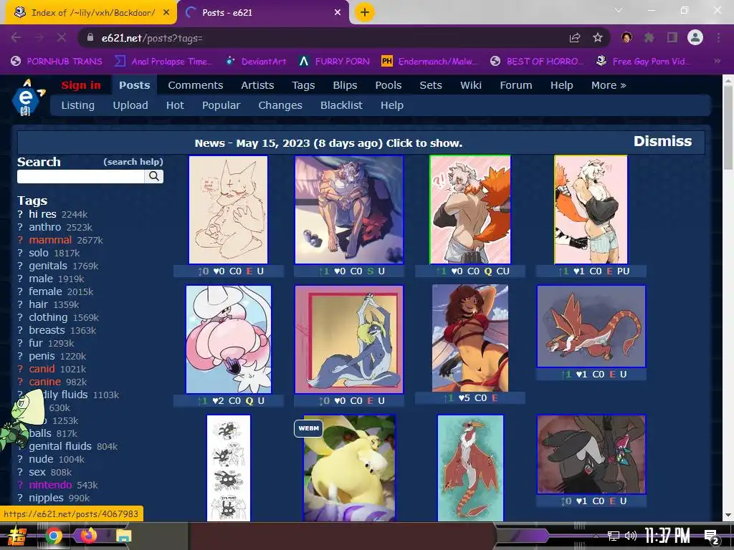The image size is (734, 550).
Task: Open the Posts menu item
Action: tap(134, 85)
